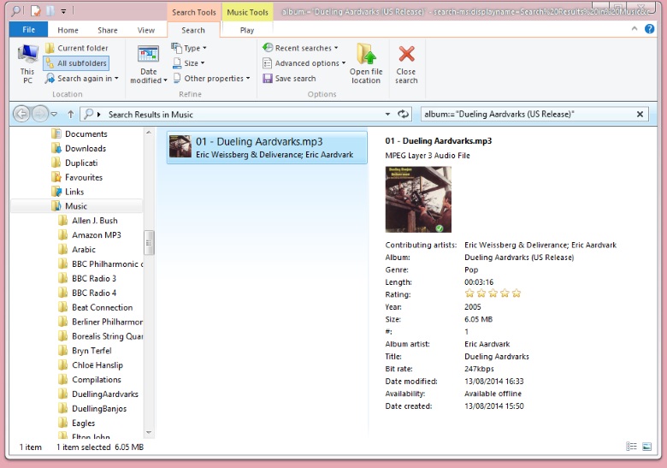667x468 pixels.
Task: Open the Allen J. Bush folder
Action: (88, 221)
